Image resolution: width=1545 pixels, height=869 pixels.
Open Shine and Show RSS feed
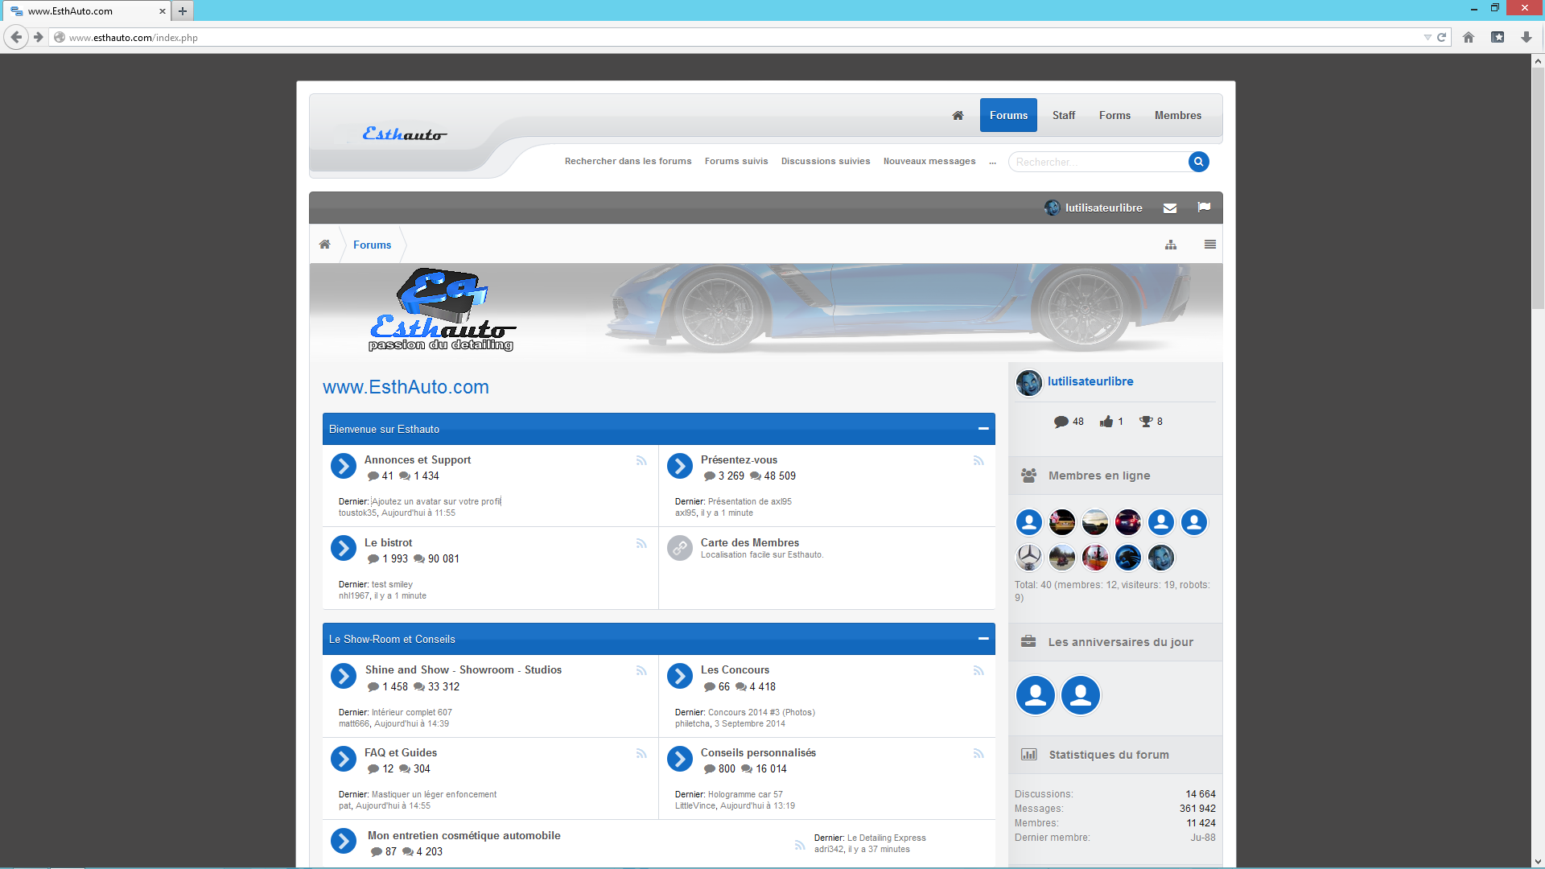(x=641, y=671)
